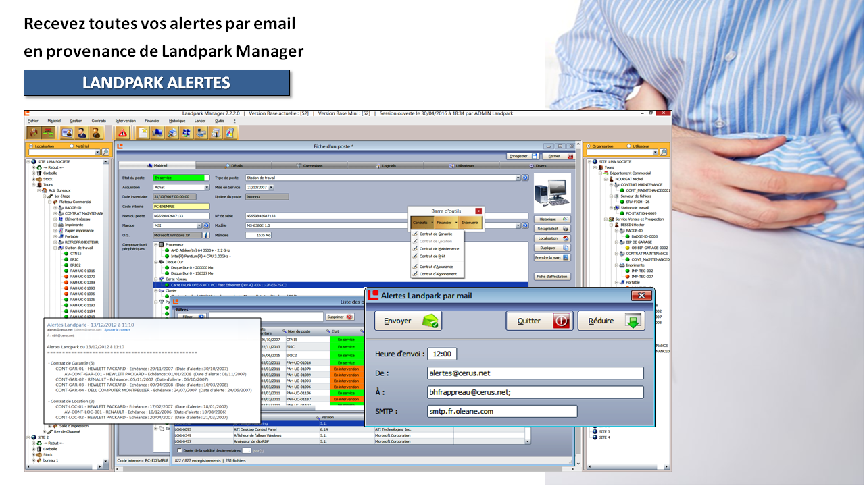Screen dimensions: 865x486
Task: Click the green En service status field
Action: coord(182,178)
